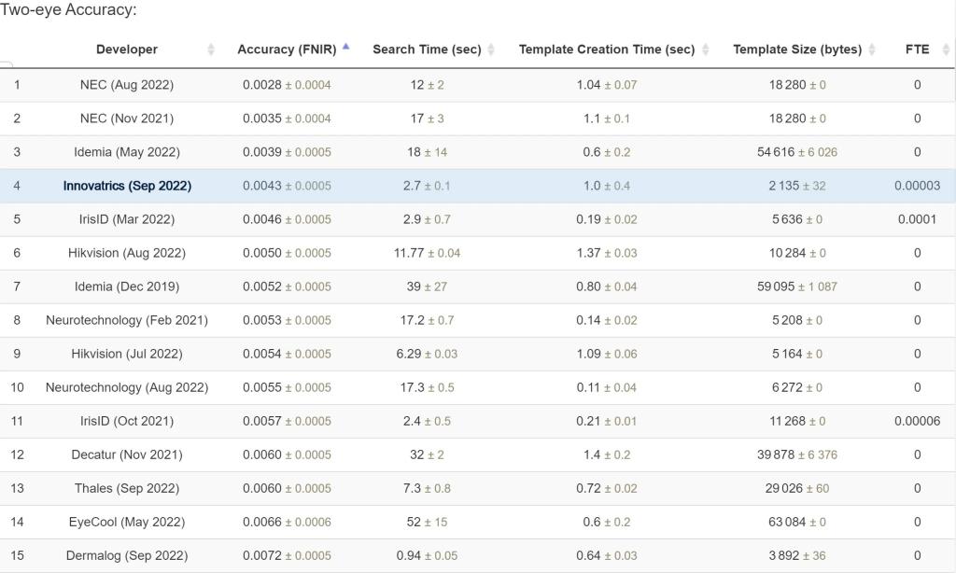This screenshot has height=573, width=956.
Task: Click Hikvision (Aug 2022) developer name
Action: click(127, 253)
